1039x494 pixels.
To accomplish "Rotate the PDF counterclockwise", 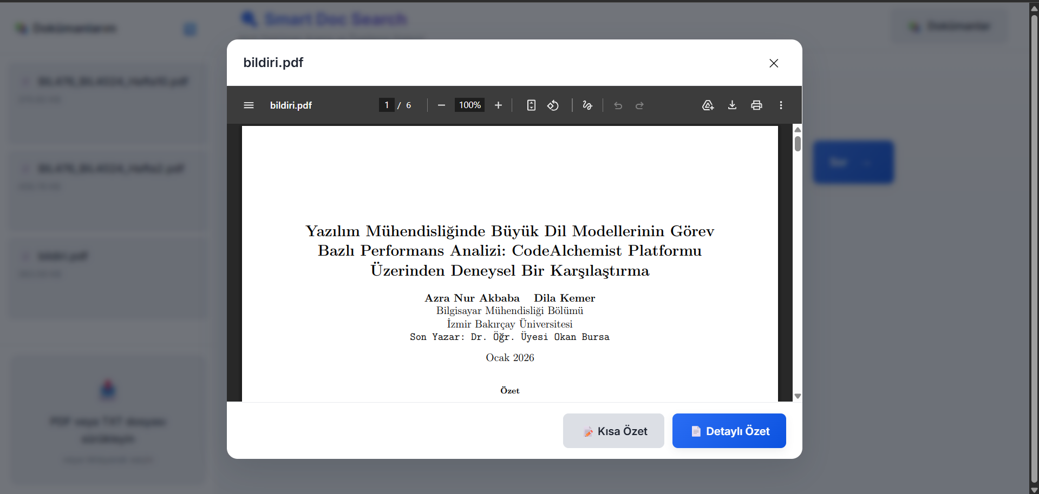I will tap(553, 105).
